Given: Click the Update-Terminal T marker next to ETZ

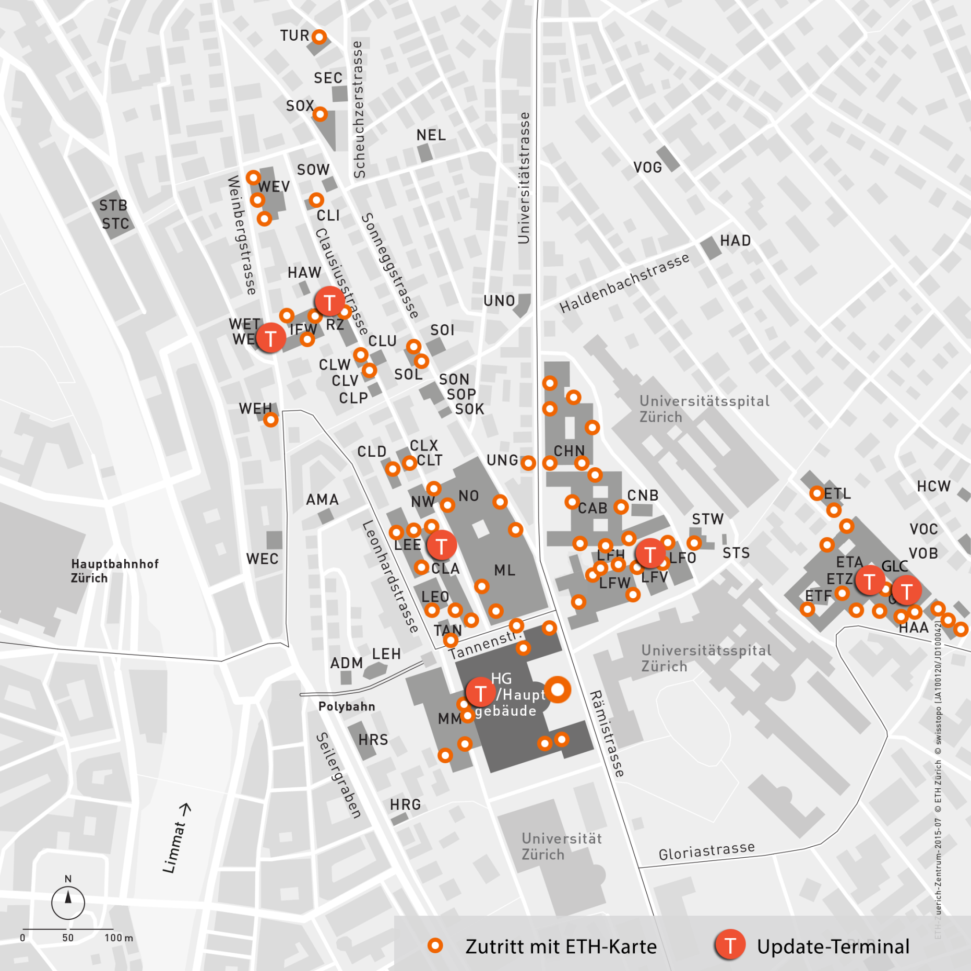Looking at the screenshot, I should point(870,580).
